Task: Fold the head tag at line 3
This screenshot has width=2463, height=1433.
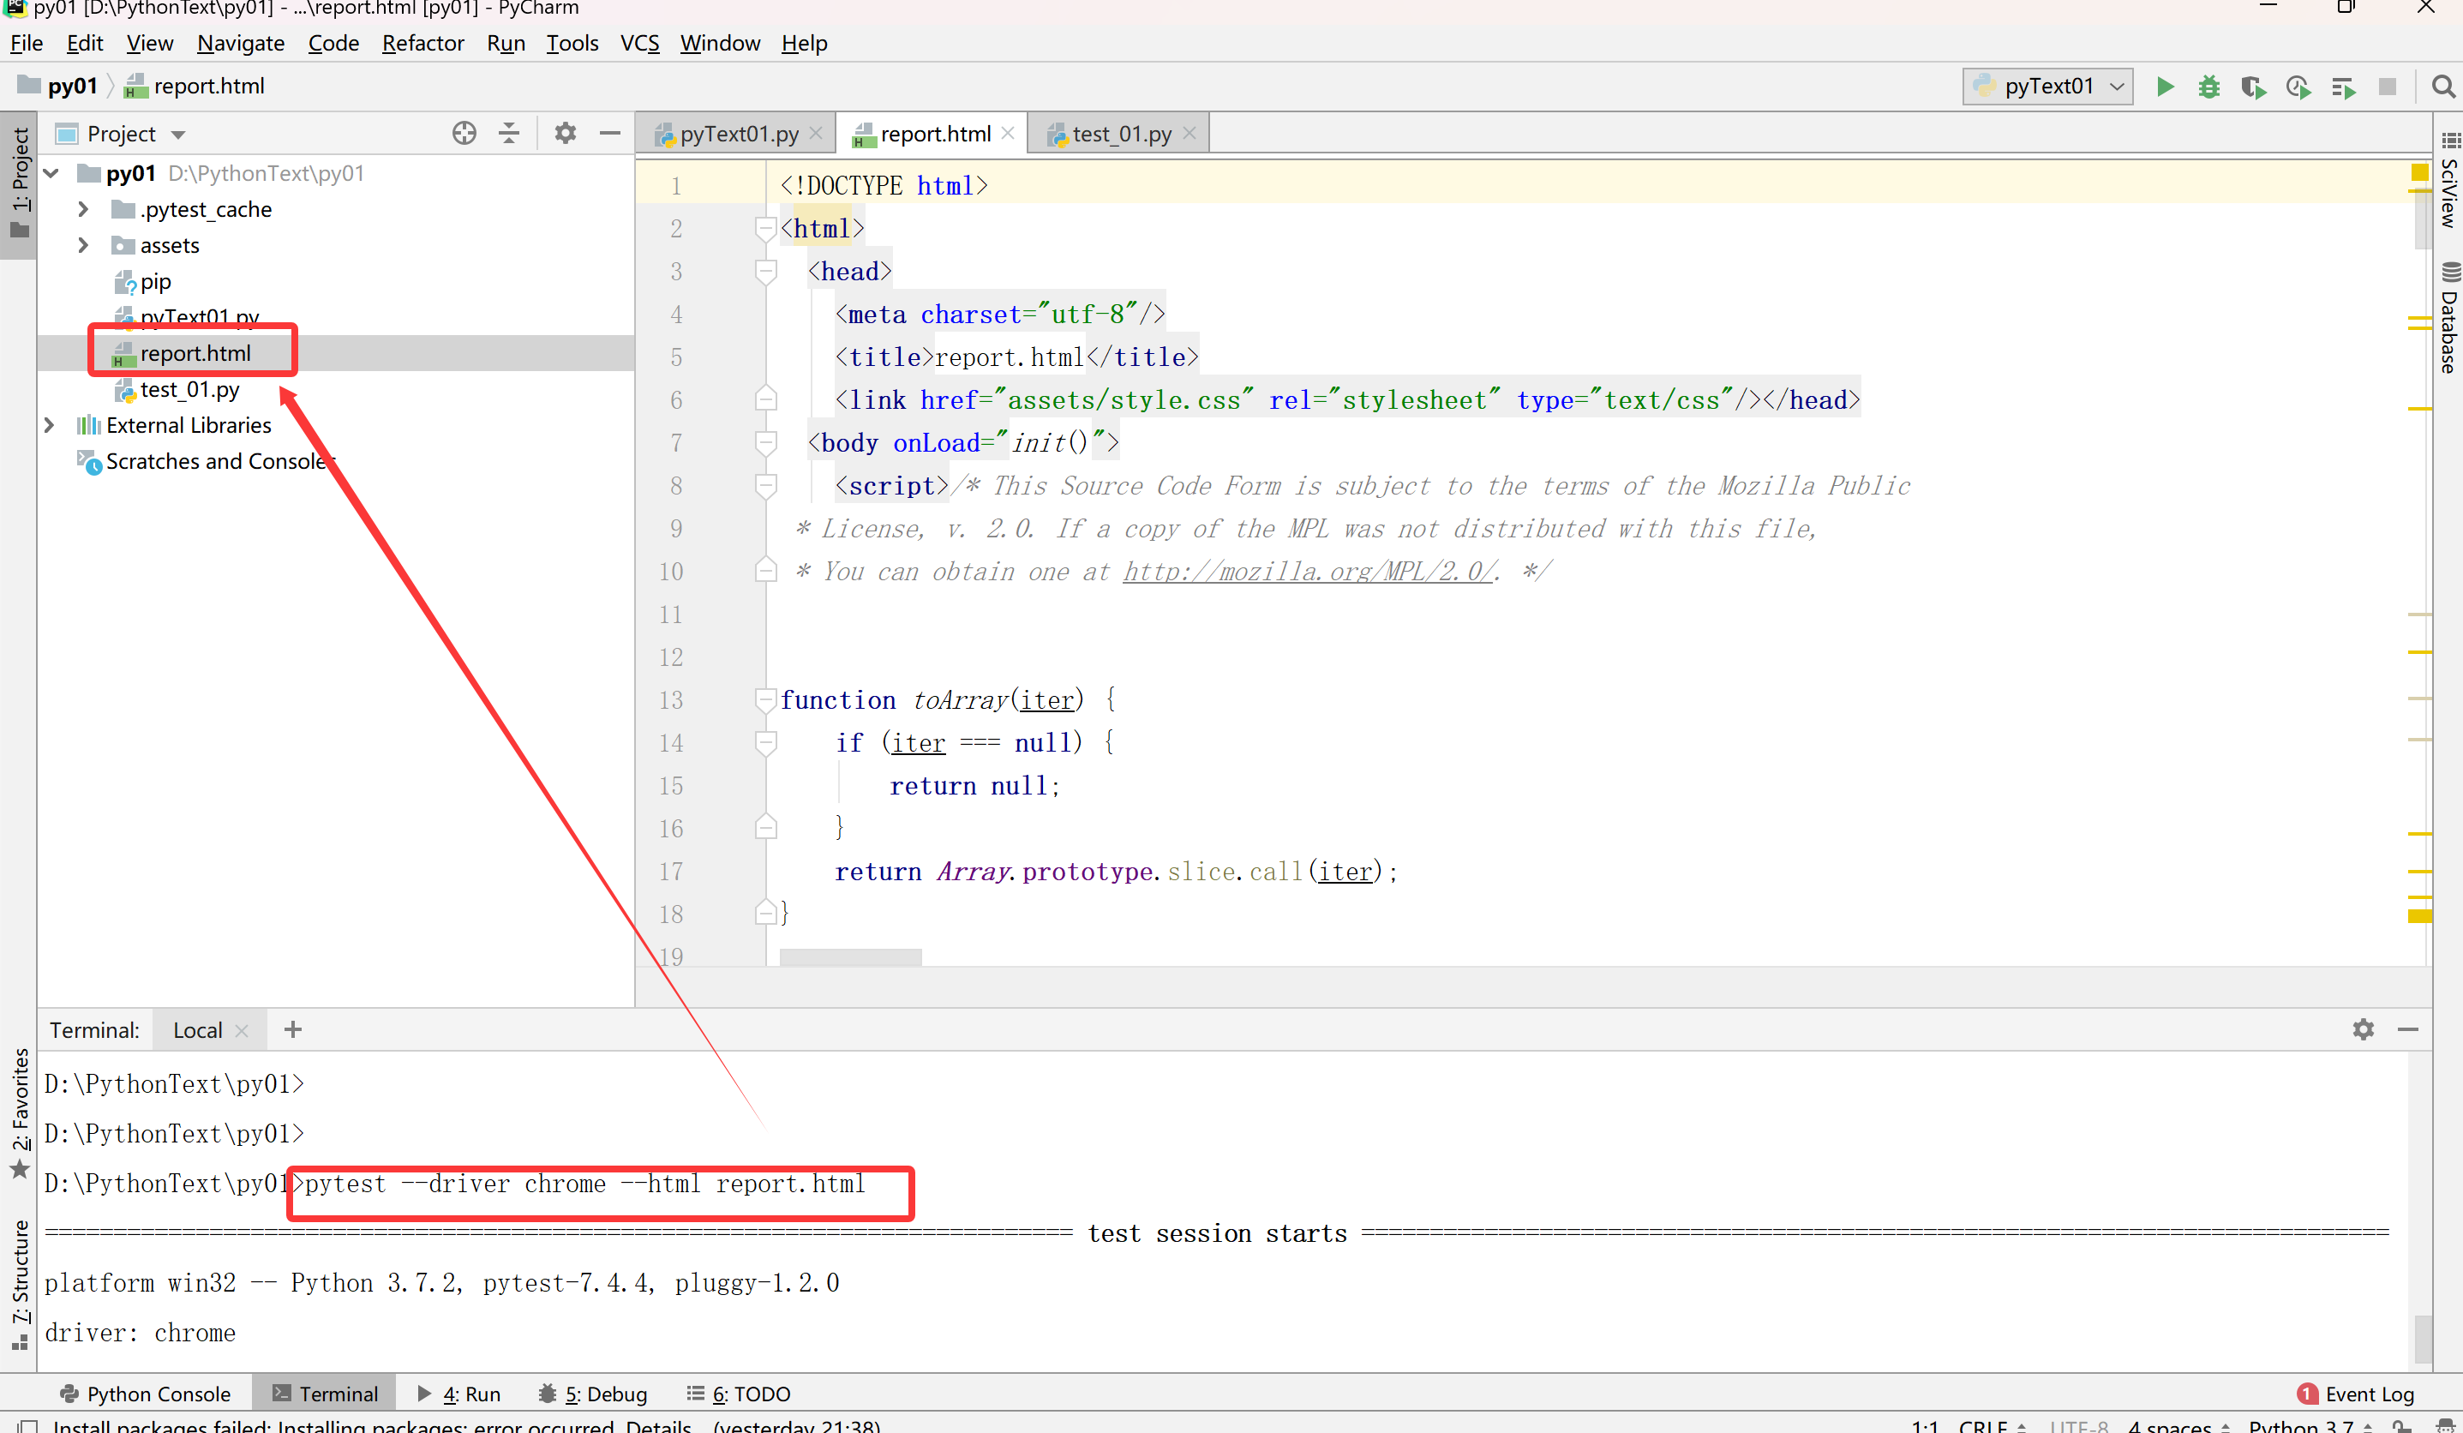Action: tap(765, 271)
